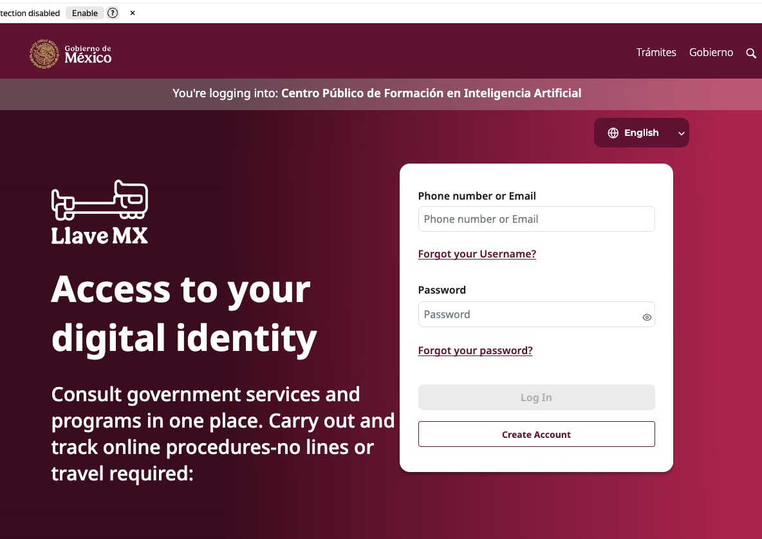Click the Centro Público de Formación banner text
This screenshot has width=762, height=539.
point(431,93)
